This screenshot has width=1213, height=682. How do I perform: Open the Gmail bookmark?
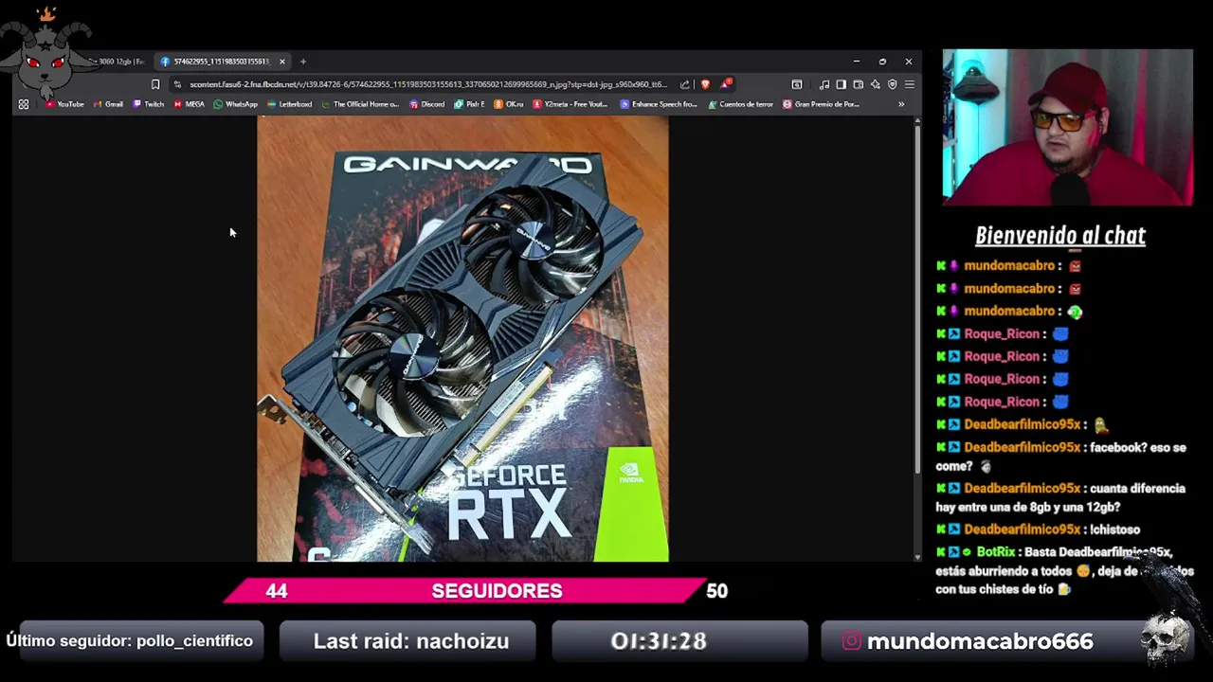[108, 104]
